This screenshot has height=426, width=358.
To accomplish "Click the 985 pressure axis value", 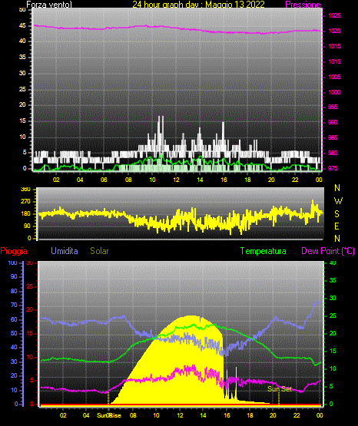I will (333, 137).
